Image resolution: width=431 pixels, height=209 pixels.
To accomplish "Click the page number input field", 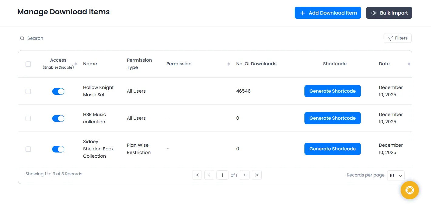I will [222, 175].
